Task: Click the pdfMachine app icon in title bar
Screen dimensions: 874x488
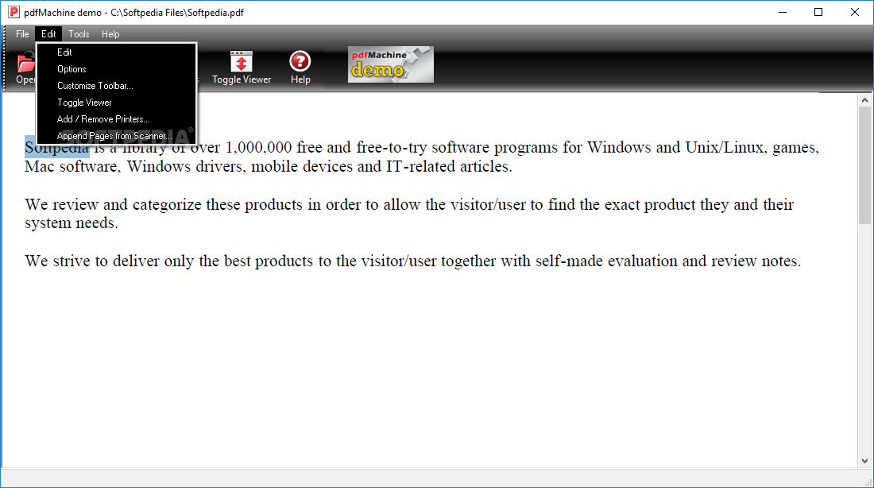Action: (x=14, y=12)
